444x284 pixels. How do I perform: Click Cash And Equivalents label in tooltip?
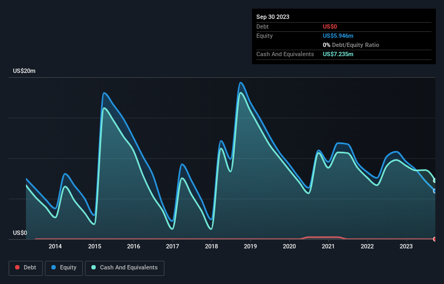[x=285, y=54]
